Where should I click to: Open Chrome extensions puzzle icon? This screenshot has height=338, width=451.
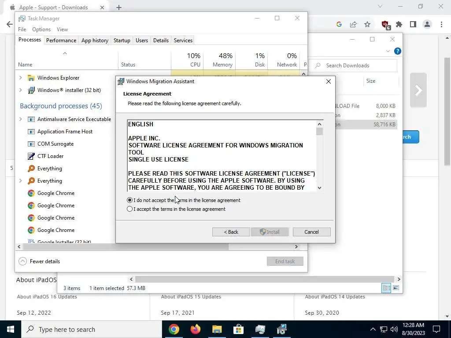tap(399, 25)
